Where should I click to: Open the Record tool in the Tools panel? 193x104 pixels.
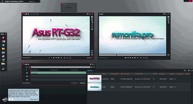point(3,38)
